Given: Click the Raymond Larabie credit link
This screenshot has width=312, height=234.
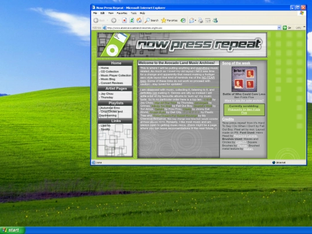Looking at the screenshot, I should click(x=246, y=136).
